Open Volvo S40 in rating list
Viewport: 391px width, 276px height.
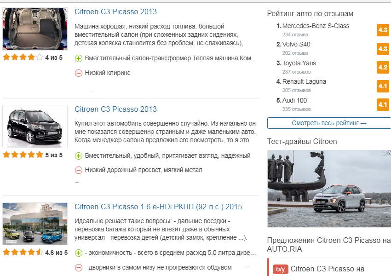pyautogui.click(x=296, y=44)
